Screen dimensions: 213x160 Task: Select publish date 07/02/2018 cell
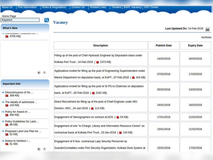pyautogui.click(x=164, y=74)
